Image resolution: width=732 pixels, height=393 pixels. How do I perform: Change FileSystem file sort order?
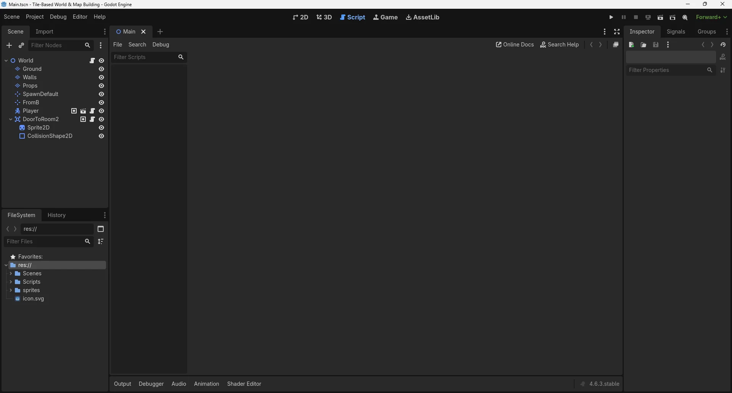click(x=101, y=241)
